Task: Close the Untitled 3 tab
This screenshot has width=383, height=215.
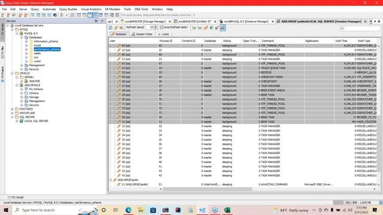Action: tap(215, 21)
